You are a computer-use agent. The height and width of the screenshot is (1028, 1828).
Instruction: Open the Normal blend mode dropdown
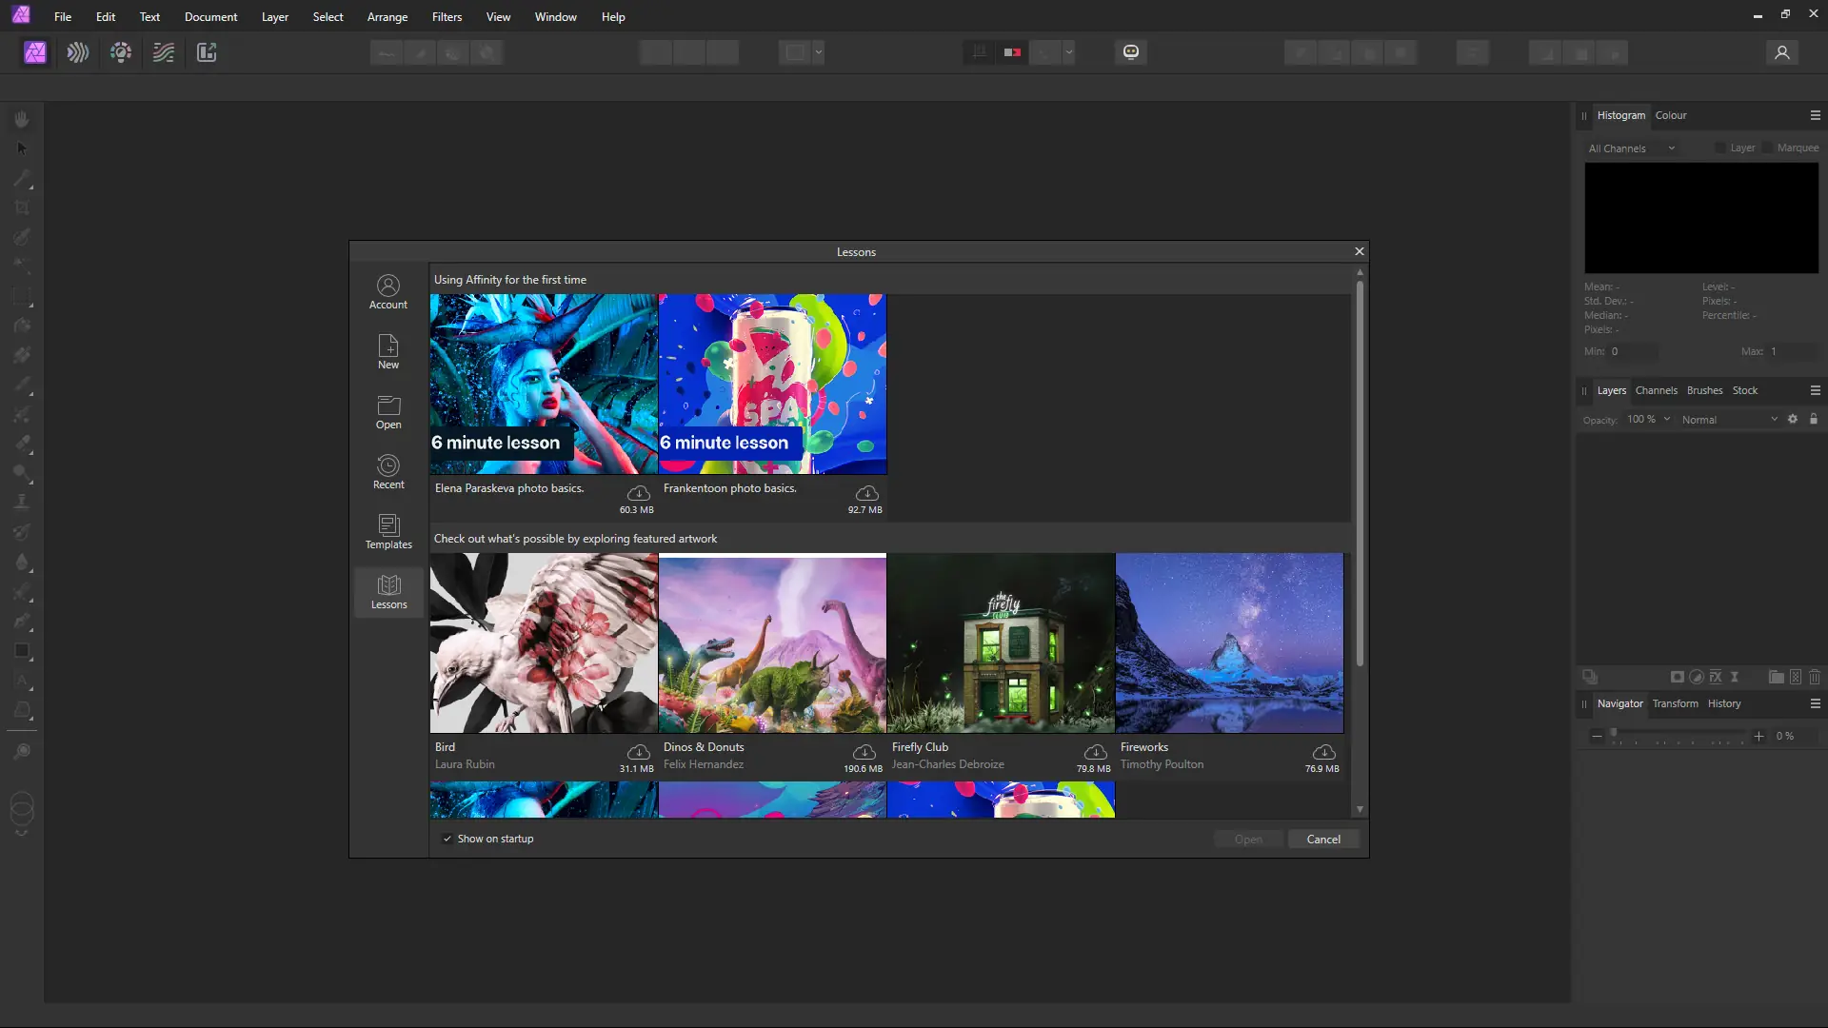1729,420
